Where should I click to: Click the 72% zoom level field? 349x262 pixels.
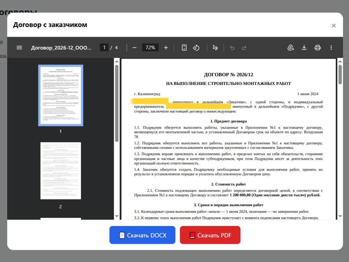point(150,48)
